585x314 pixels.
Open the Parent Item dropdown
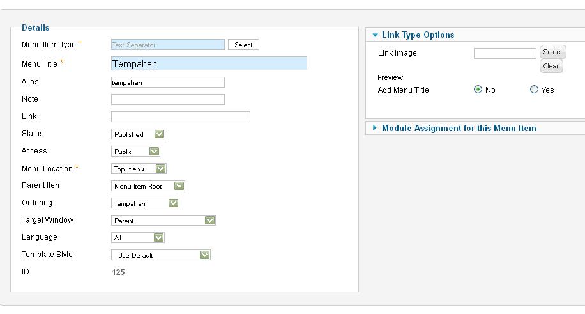(x=148, y=186)
